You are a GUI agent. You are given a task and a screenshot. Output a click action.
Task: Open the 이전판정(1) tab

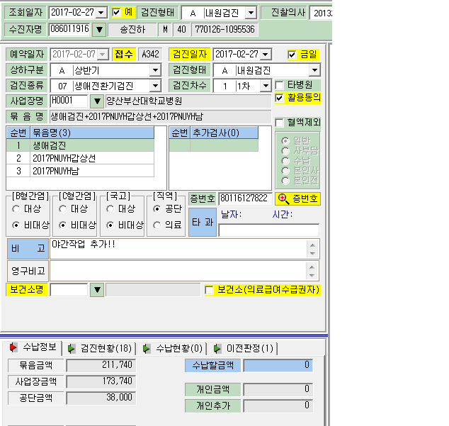[243, 349]
